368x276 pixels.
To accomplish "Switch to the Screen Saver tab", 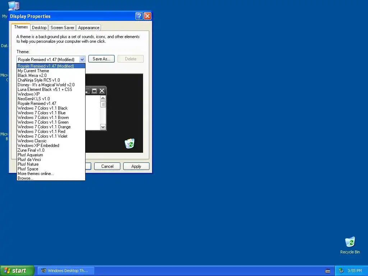I will [x=62, y=28].
